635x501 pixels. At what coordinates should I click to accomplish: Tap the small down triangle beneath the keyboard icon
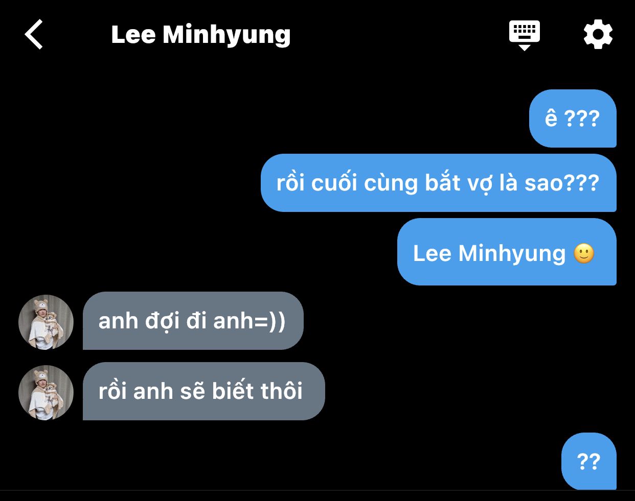coord(525,47)
